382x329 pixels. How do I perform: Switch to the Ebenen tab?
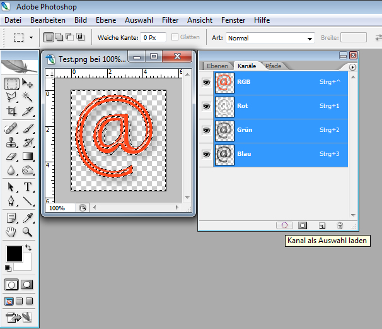217,66
